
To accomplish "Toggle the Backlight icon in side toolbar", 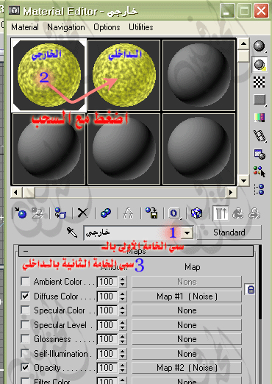I will 260,65.
